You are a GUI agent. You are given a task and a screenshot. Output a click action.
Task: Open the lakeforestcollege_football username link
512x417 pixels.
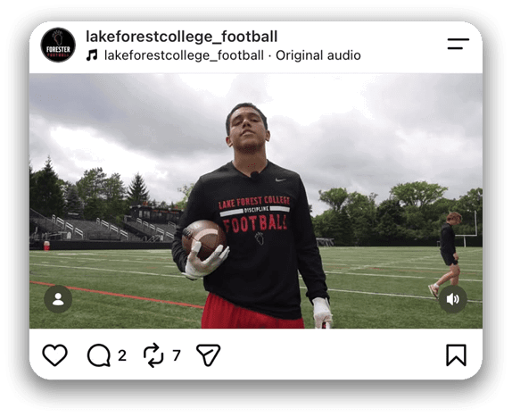point(182,37)
